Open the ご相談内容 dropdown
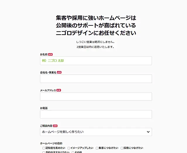Screen dimensions: 187x153 96,132
